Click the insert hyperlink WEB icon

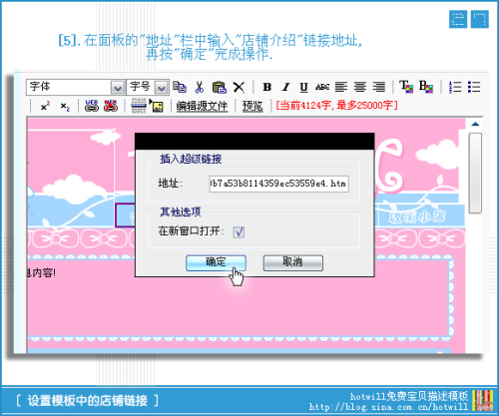91,106
